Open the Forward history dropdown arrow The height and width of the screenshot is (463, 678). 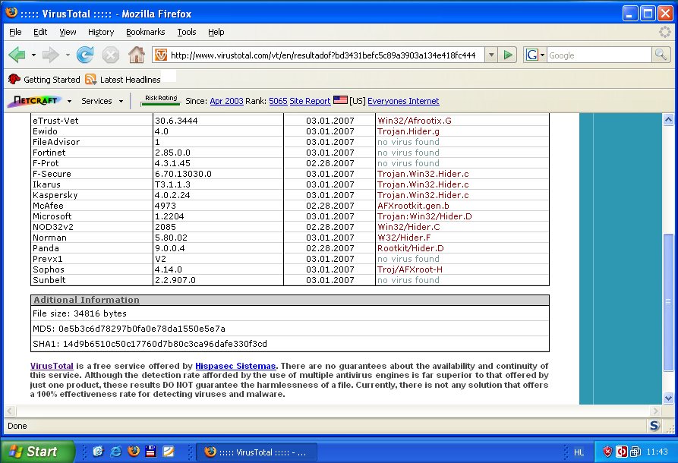[x=68, y=55]
